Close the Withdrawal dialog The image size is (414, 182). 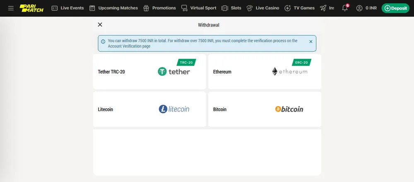click(x=100, y=24)
